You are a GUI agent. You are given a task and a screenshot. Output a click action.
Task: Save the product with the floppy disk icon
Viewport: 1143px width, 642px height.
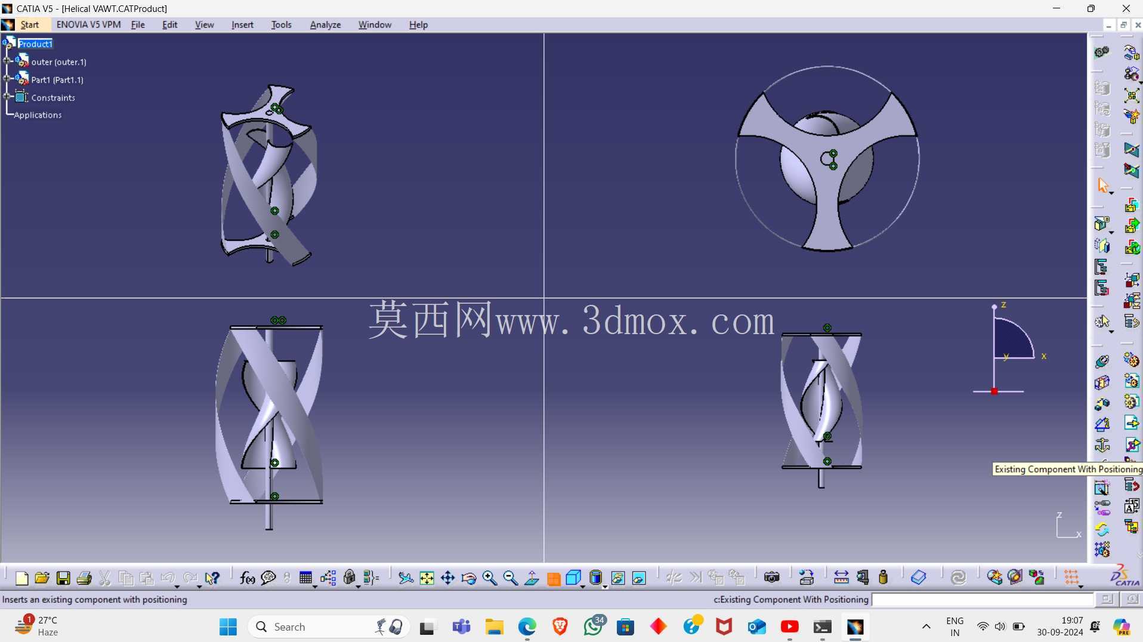[x=63, y=578]
